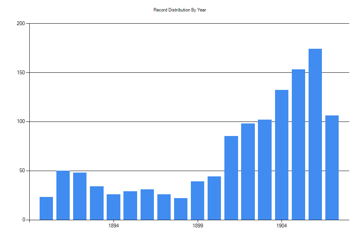Viewport: 360px width, 240px height.
Task: Select the bar directly above the 1894 label
Action: click(x=114, y=207)
